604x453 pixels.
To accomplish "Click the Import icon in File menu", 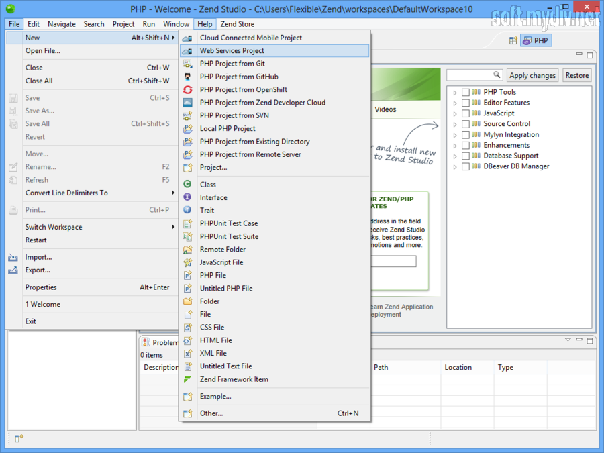I will [x=13, y=257].
